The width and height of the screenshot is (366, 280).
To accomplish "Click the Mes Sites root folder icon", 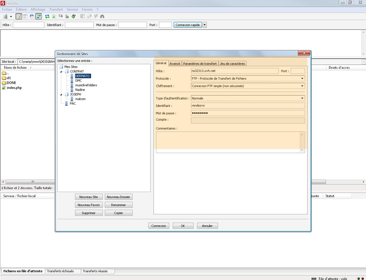I will click(61, 67).
